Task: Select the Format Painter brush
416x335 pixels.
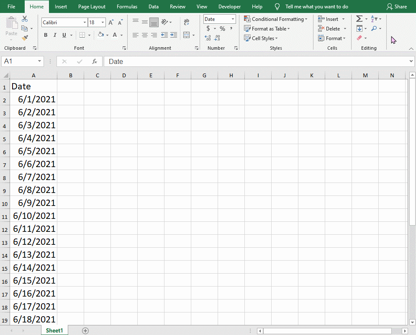Action: (25, 38)
